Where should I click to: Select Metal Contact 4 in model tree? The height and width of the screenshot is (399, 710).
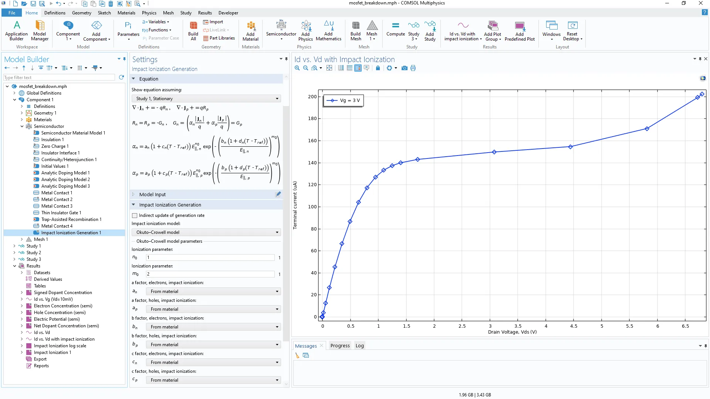pyautogui.click(x=57, y=226)
